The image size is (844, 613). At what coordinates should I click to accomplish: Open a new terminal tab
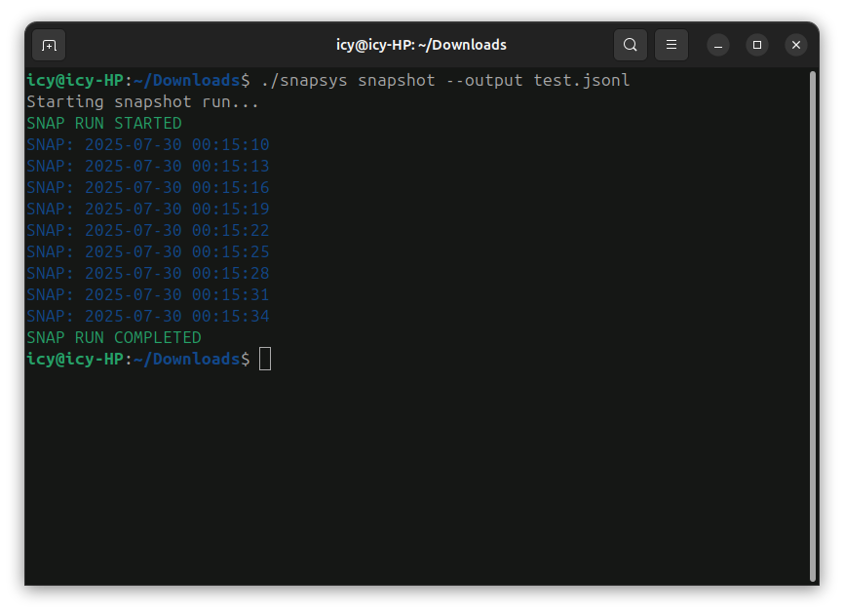coord(49,45)
